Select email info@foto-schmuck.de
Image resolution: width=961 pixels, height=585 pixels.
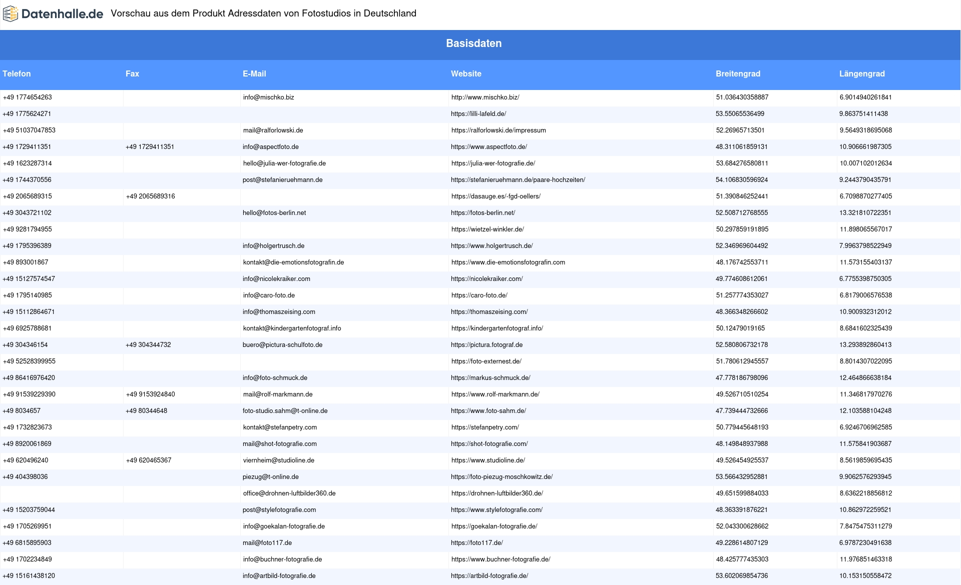click(x=275, y=378)
